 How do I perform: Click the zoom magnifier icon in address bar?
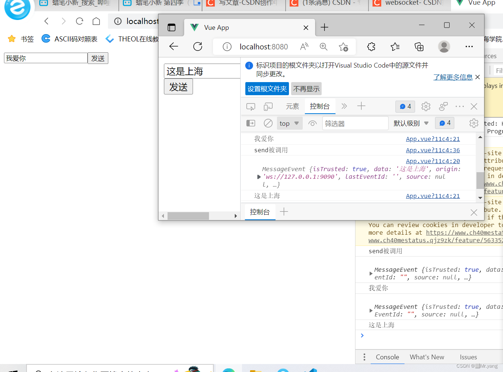tap(323, 46)
